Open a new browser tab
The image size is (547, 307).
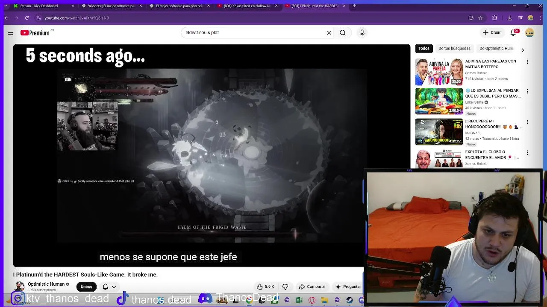(x=354, y=6)
